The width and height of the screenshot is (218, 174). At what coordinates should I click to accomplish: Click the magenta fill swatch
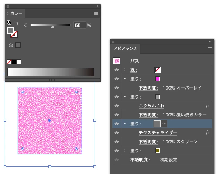coord(158,79)
